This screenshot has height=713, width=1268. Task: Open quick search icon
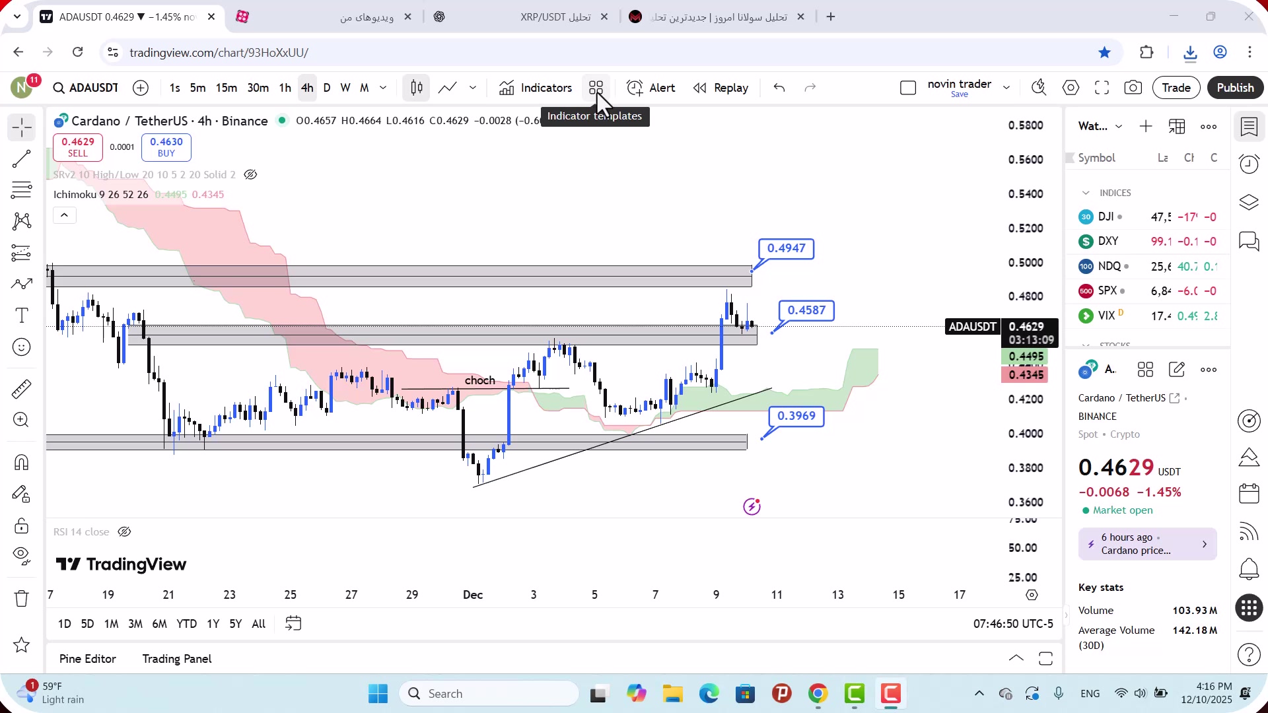[x=1039, y=88]
